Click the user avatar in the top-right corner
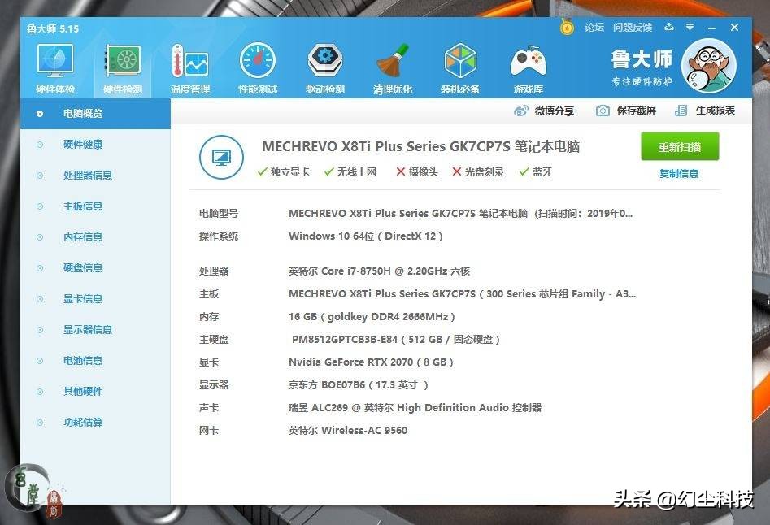770x525 pixels. click(708, 66)
